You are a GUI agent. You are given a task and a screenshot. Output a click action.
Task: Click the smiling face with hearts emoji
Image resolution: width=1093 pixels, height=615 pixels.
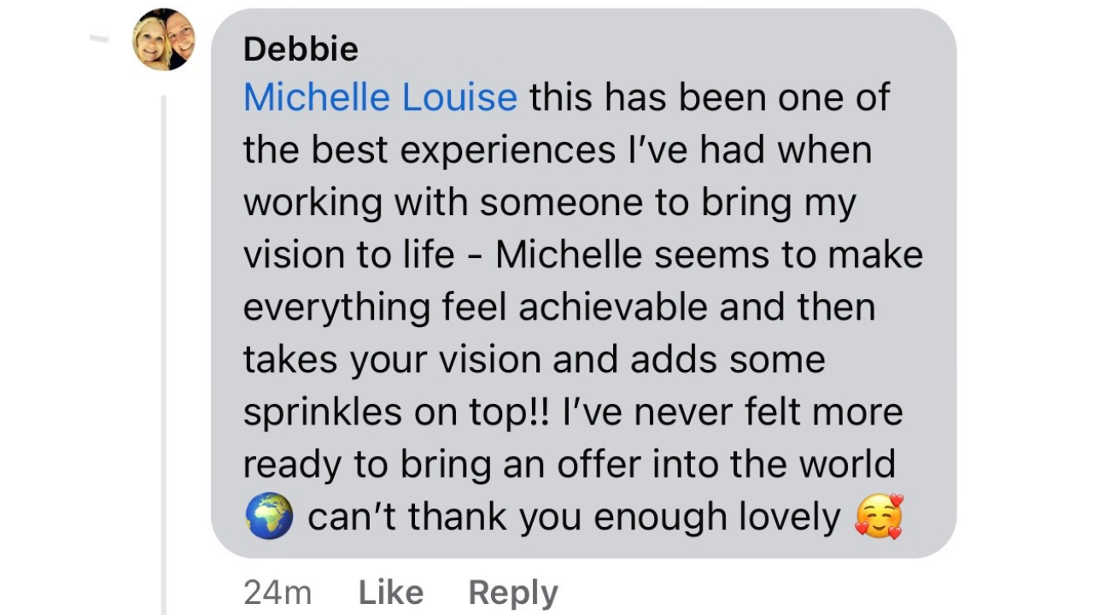[879, 517]
